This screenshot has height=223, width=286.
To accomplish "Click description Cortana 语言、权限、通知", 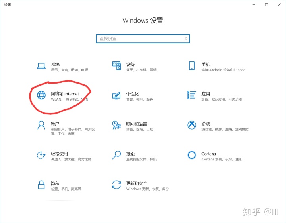I will pos(222,159).
